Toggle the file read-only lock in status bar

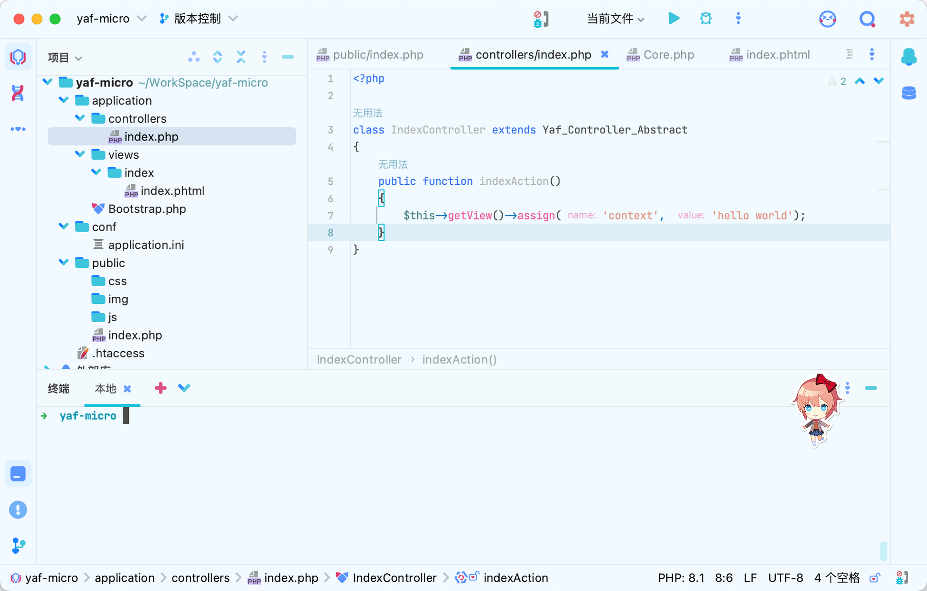[875, 578]
